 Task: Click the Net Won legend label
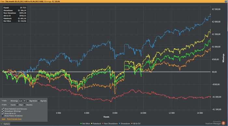point(86,124)
